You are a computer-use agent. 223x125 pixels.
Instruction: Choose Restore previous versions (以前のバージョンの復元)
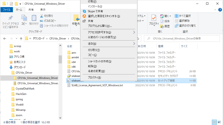click(109, 37)
